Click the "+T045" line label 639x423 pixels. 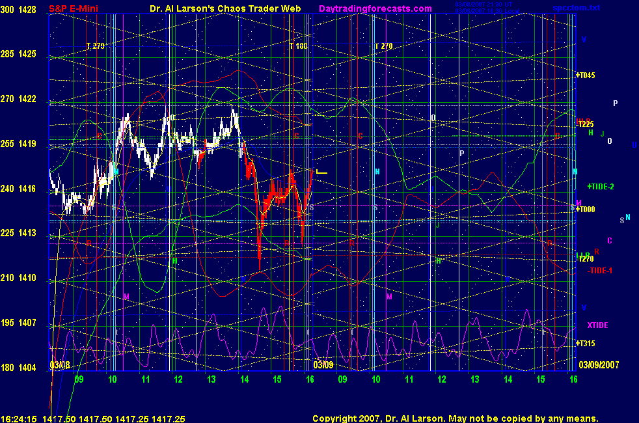coord(585,75)
